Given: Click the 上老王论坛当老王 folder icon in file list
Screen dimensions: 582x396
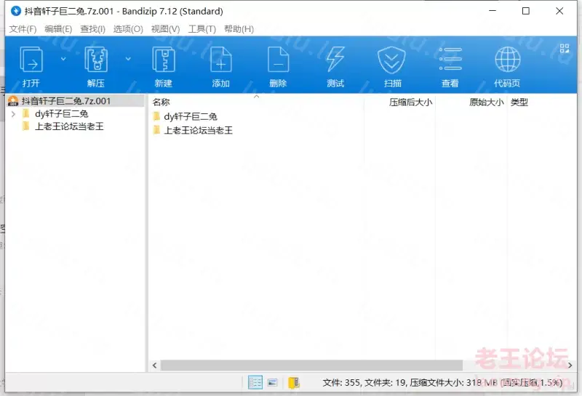Looking at the screenshot, I should [156, 130].
